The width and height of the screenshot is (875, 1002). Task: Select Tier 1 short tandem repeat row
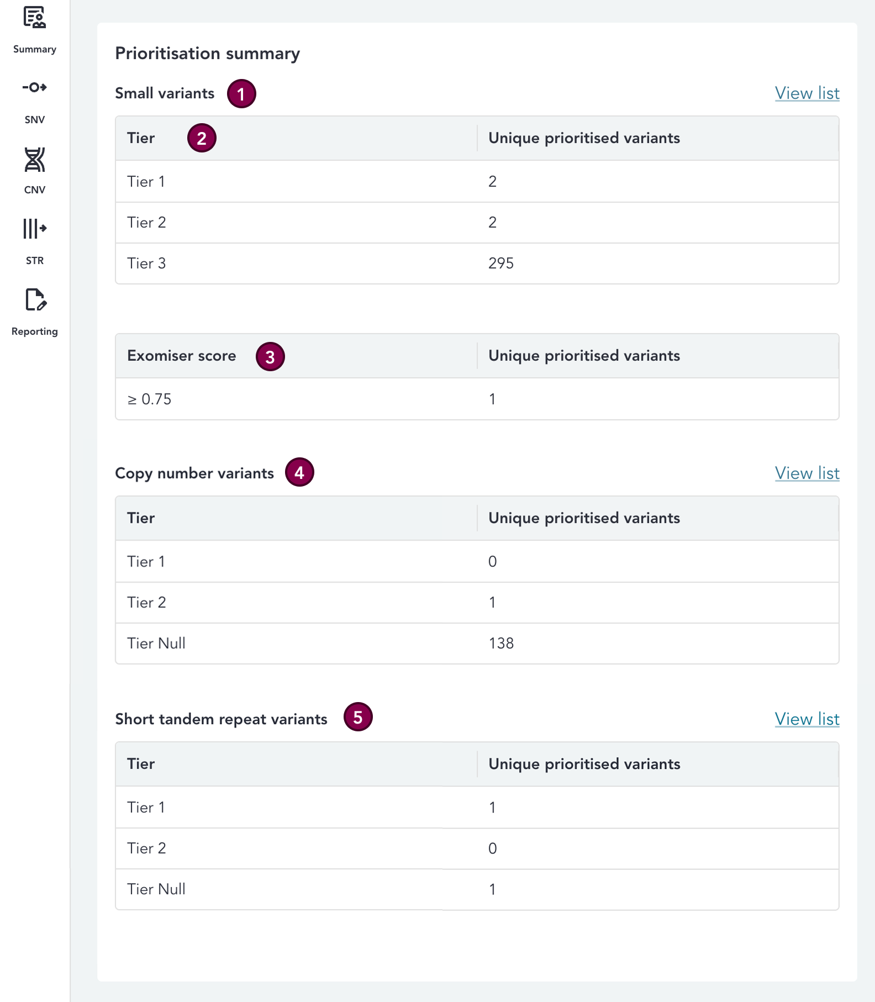[477, 808]
